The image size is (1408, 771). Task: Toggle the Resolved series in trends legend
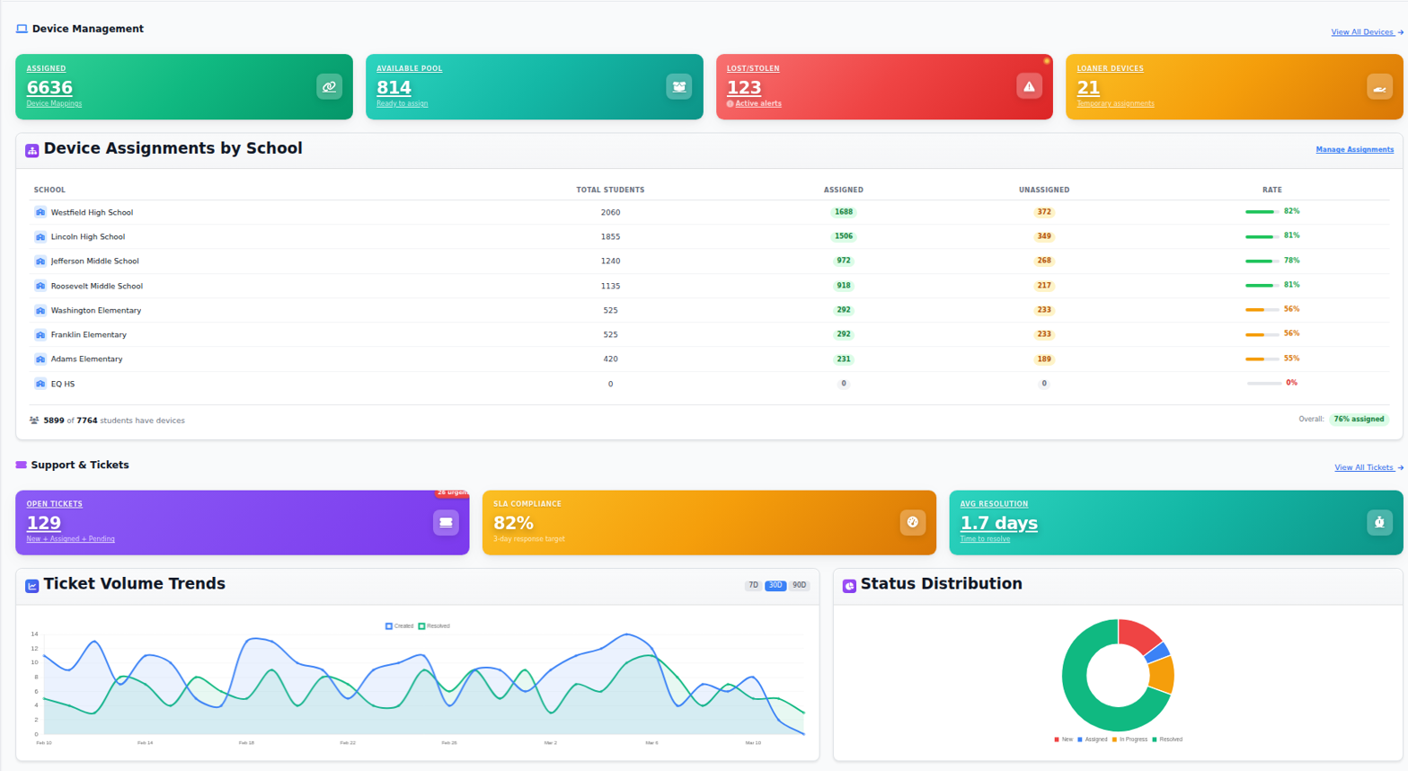pos(434,626)
